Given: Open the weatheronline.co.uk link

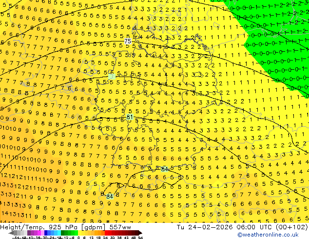Looking at the screenshot, I should [268, 235].
